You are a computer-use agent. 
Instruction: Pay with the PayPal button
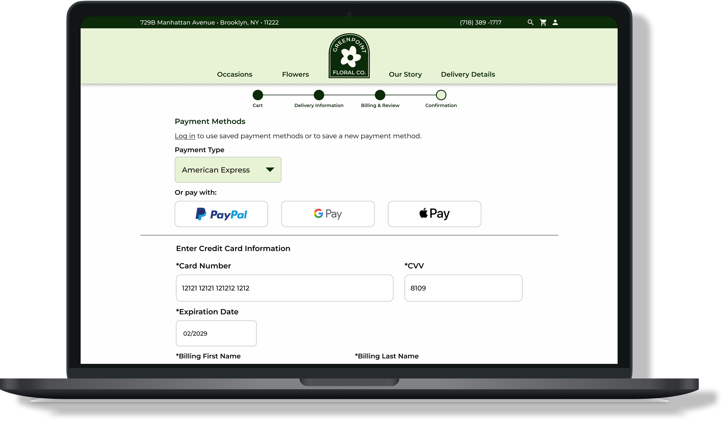coord(221,214)
